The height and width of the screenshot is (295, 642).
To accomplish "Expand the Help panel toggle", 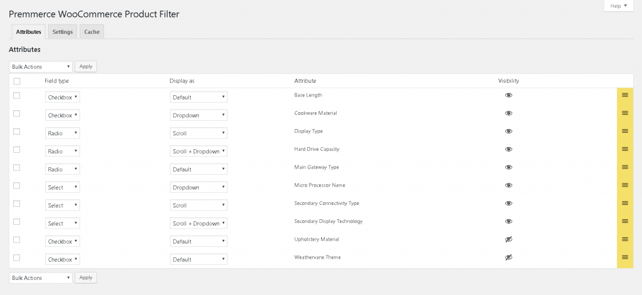I will pos(619,6).
